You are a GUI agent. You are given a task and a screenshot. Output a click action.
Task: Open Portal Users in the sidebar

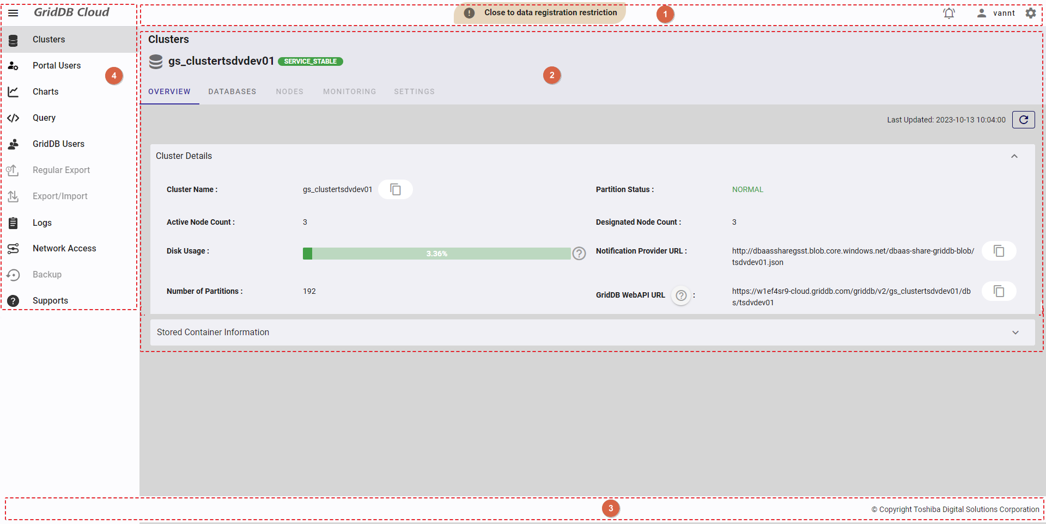[57, 65]
